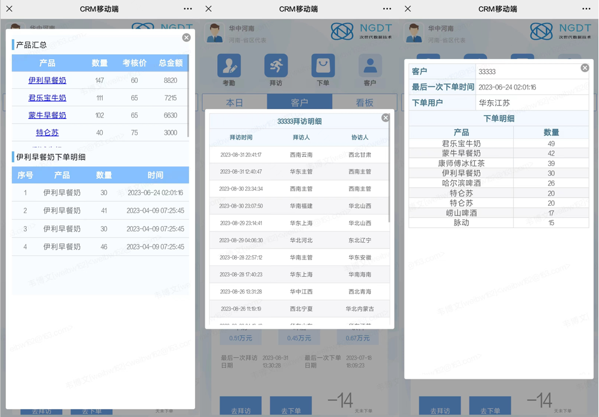The image size is (599, 417).
Task: Click 考核价 column header
Action: point(134,63)
